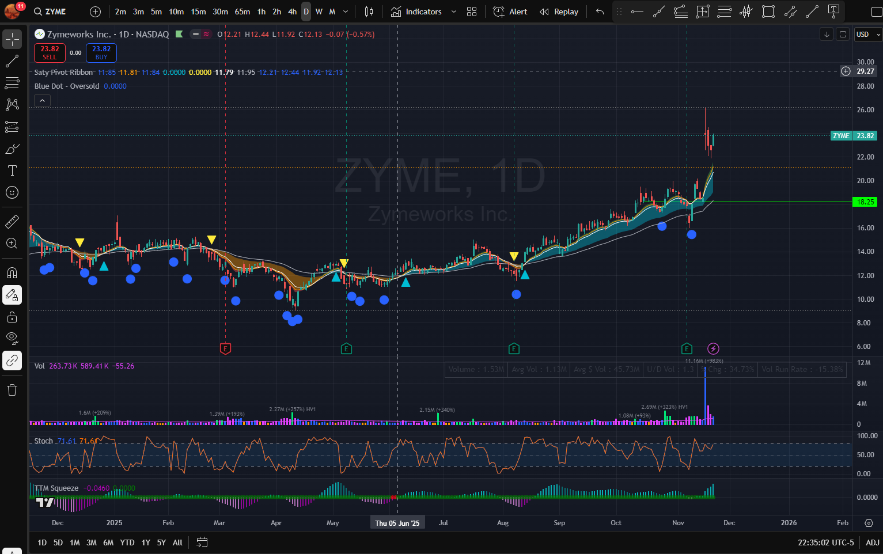This screenshot has height=554, width=883.
Task: Select bars pattern tool in favorites toolbar
Action: click(x=746, y=12)
